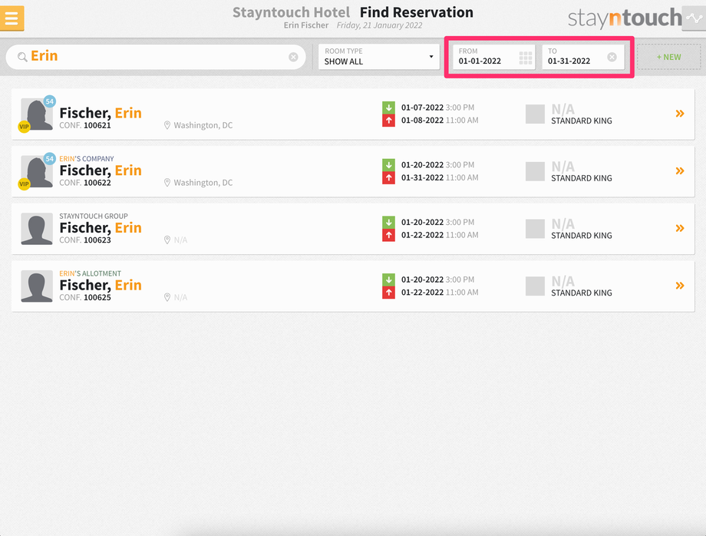Click Find Reservation page title
The width and height of the screenshot is (706, 536).
[x=417, y=12]
